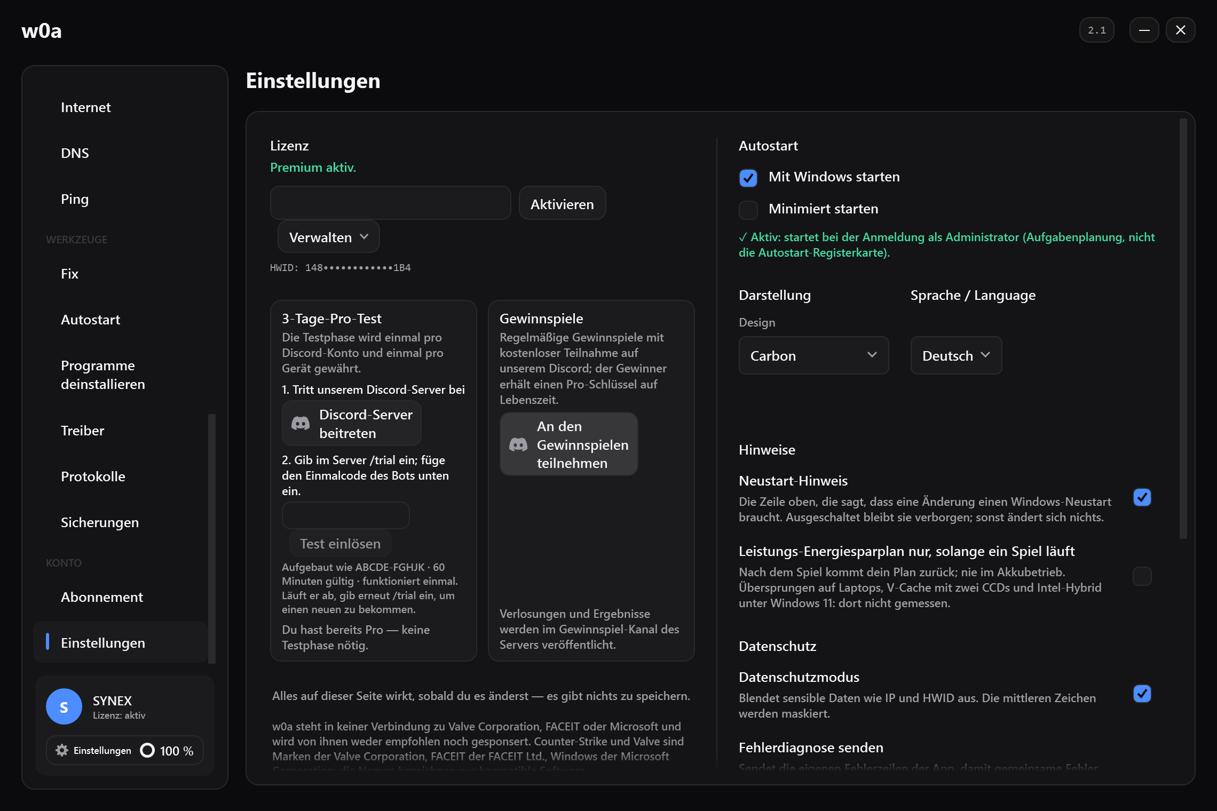This screenshot has width=1217, height=811.
Task: Disable Mit Windows starten checkbox
Action: (748, 178)
